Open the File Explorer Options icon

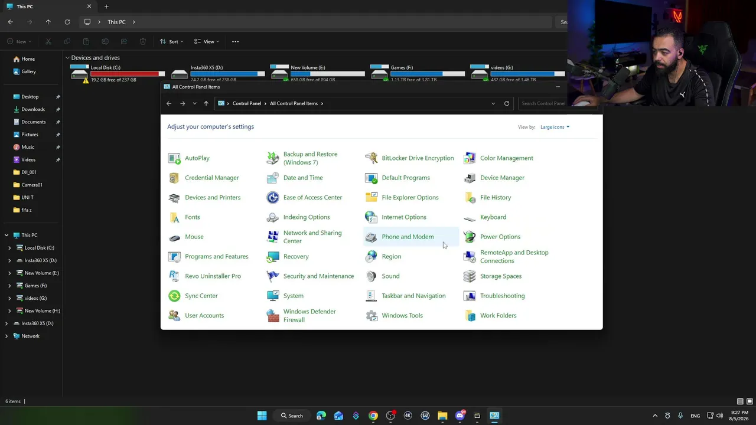[372, 197]
